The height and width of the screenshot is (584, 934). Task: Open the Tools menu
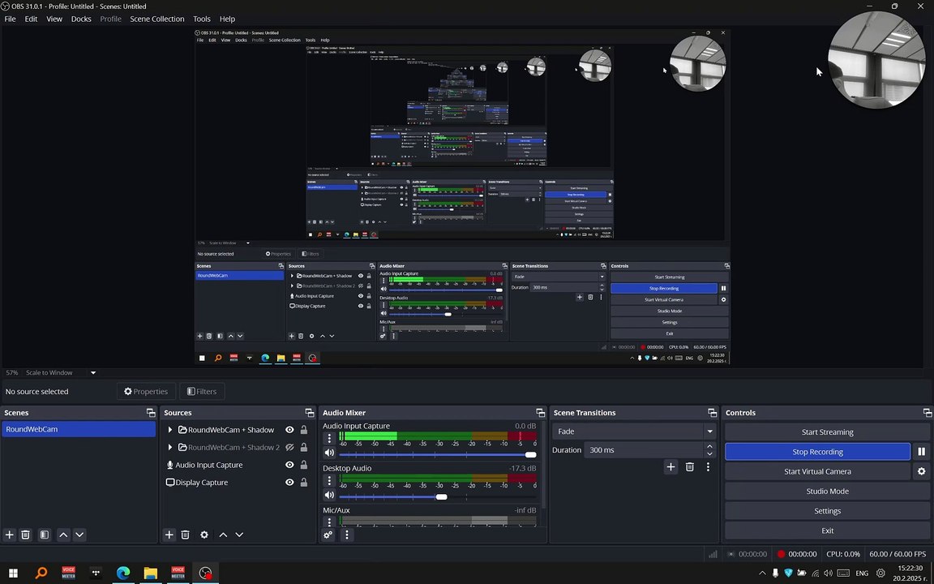[x=201, y=19]
